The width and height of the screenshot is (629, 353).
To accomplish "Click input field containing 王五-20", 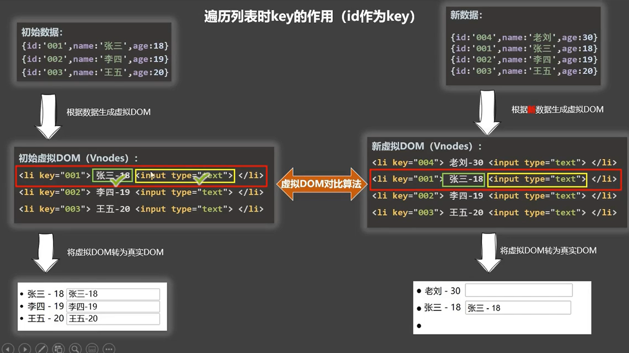I will (113, 318).
